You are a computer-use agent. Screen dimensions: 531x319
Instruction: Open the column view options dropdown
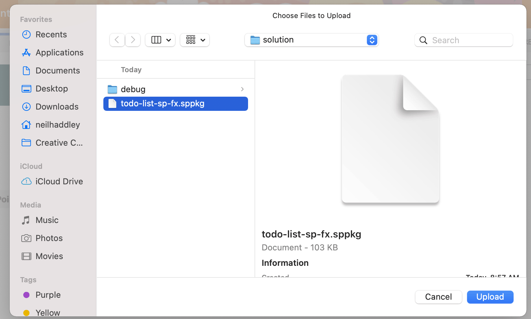(x=161, y=40)
